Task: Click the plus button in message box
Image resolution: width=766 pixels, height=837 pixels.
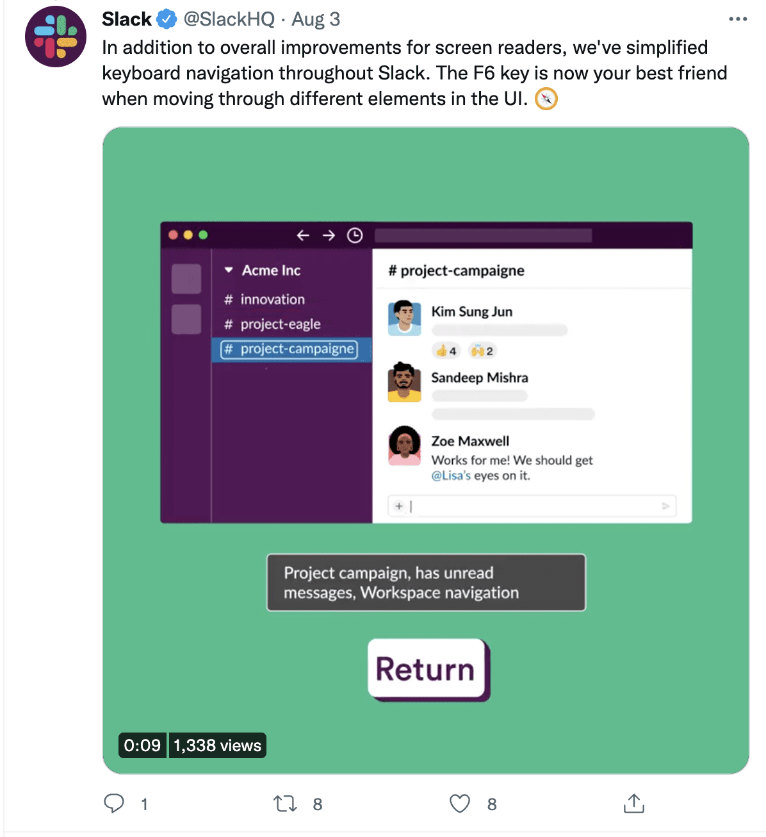Action: [399, 506]
